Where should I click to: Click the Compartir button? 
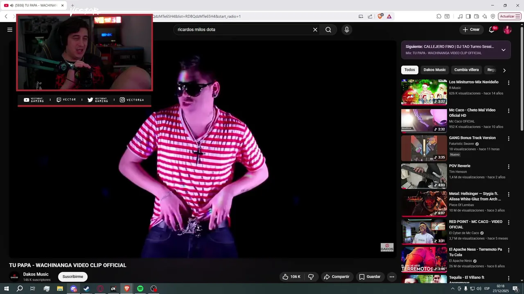pos(337,277)
